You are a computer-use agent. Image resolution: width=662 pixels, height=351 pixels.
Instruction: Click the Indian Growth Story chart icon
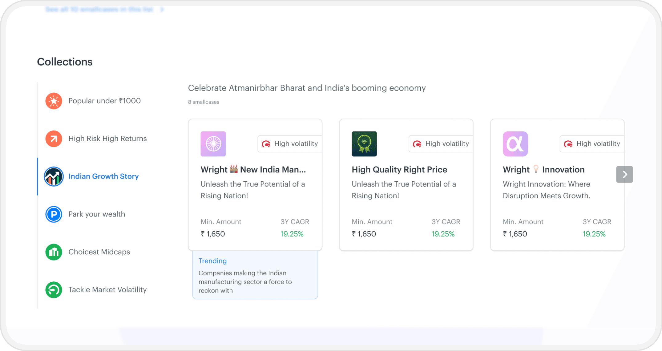pos(54,176)
